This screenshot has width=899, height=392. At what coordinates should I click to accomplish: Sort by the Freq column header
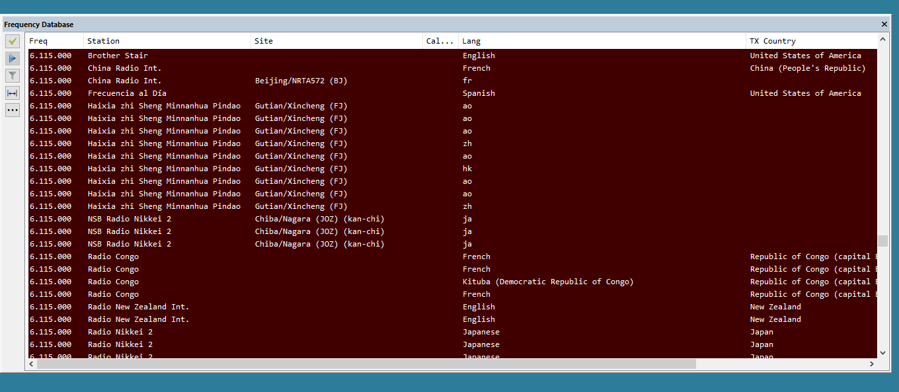(55, 41)
